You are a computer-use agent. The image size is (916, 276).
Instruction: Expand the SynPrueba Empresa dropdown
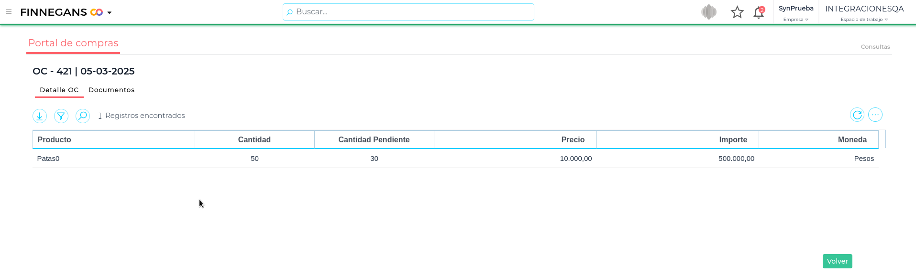coord(796,13)
